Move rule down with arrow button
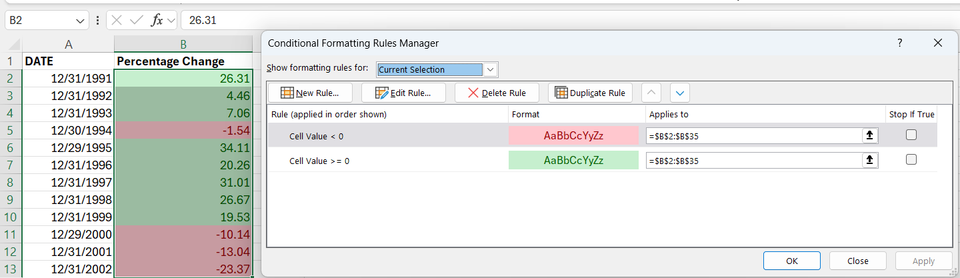Viewport: 960px width, 278px height. click(x=679, y=93)
